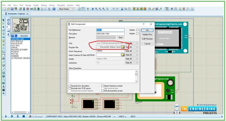This screenshot has height=121, width=226.
Task: Open the Base Design variant dropdown
Action: click(x=67, y=9)
